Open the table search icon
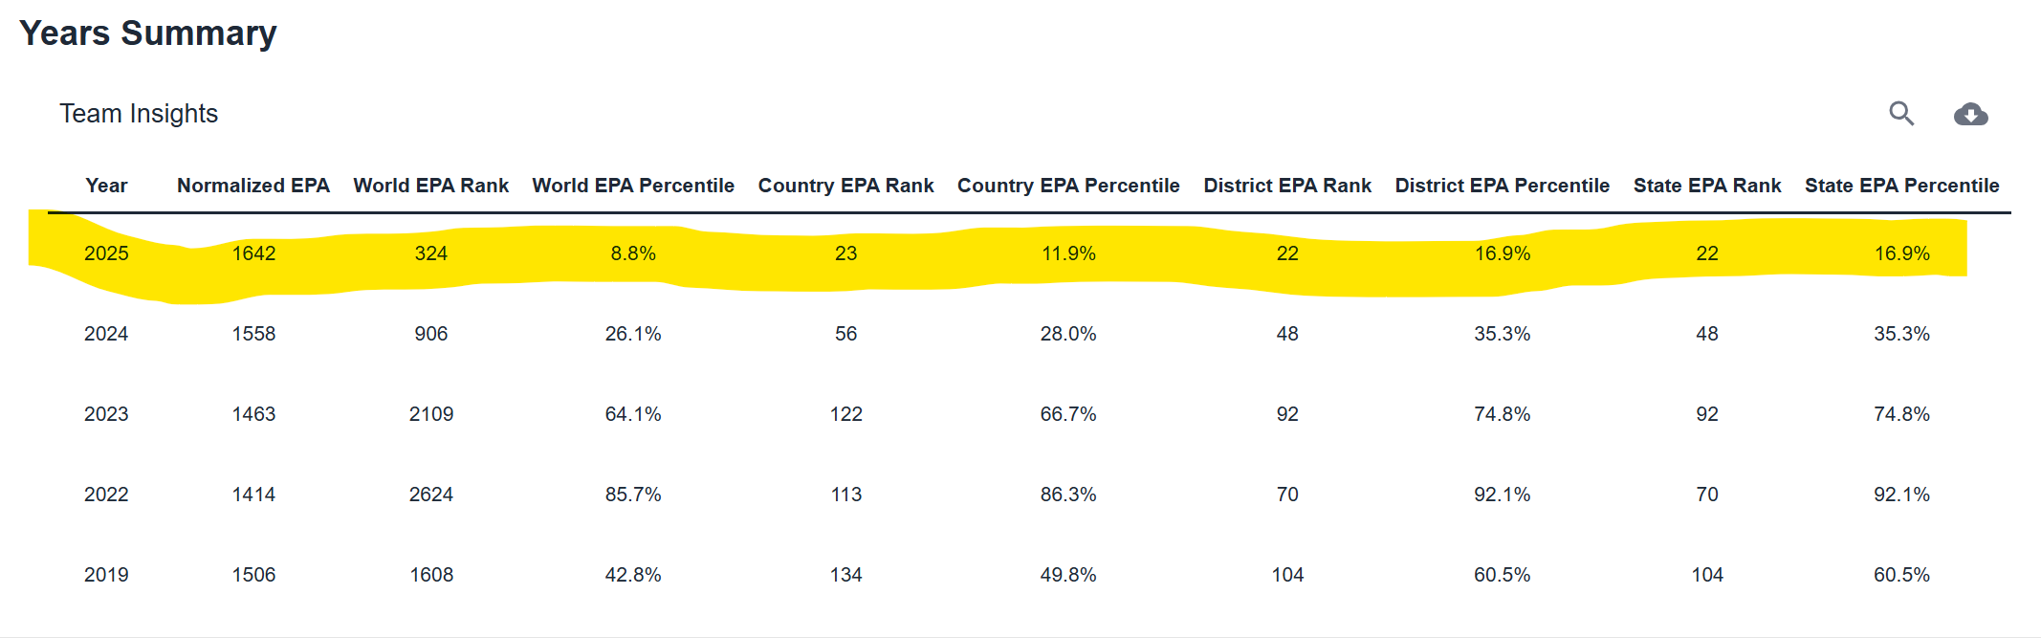Viewport: 2041px width, 638px height. tap(1901, 114)
